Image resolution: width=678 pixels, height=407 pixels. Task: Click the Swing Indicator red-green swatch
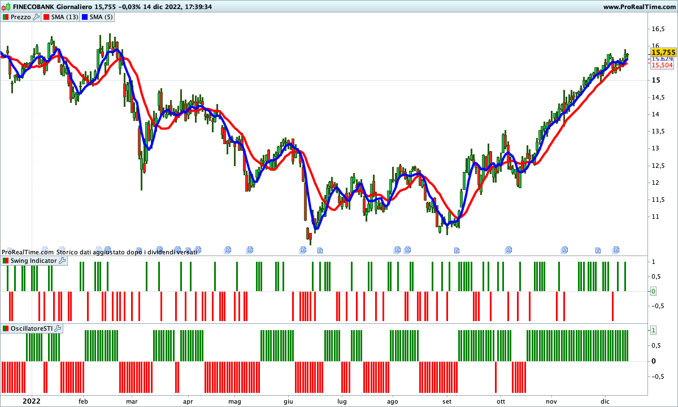[x=6, y=261]
